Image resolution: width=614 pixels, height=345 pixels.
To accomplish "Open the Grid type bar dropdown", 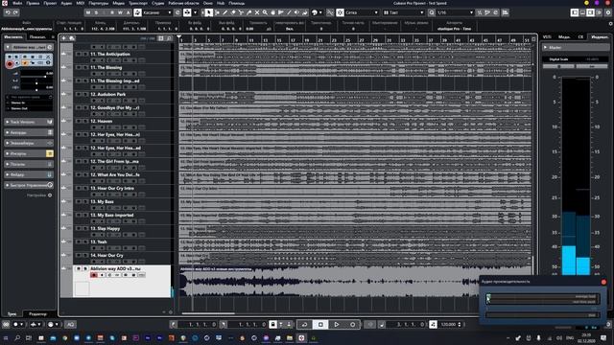I will pyautogui.click(x=404, y=12).
